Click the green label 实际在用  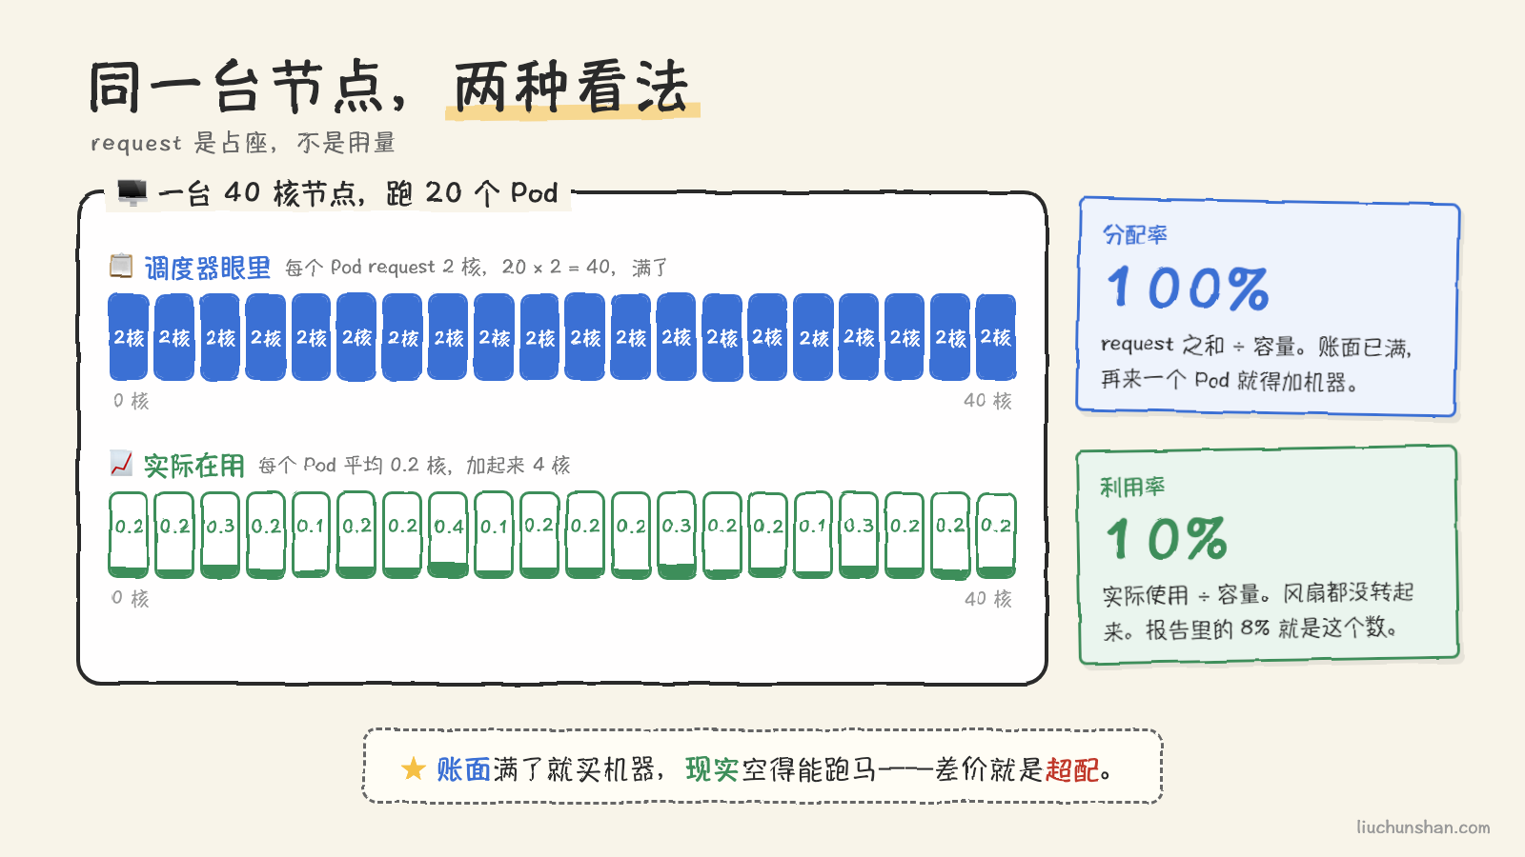pyautogui.click(x=193, y=466)
